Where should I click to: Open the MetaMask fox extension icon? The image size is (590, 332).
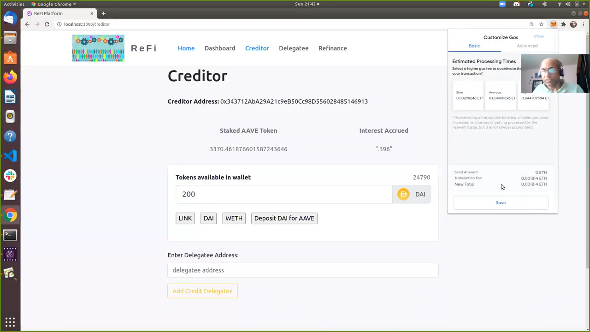point(554,24)
